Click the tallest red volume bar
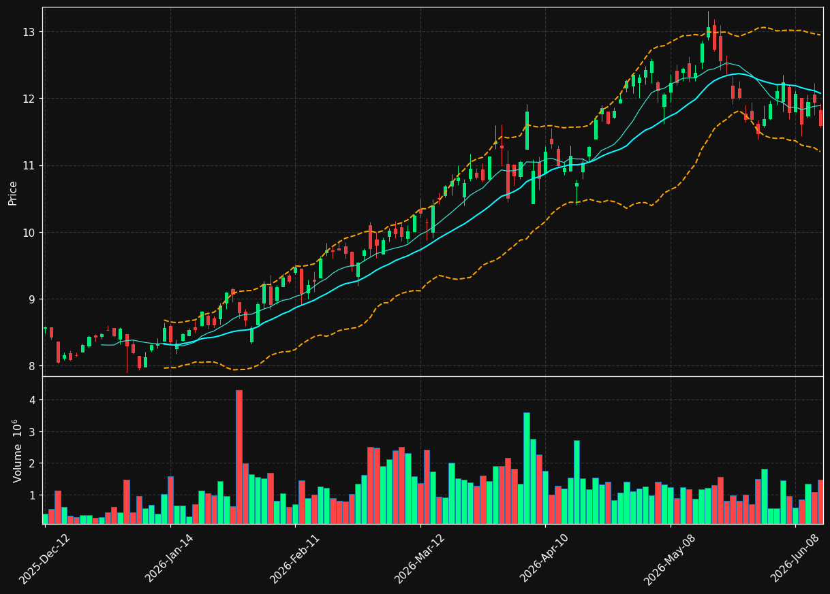Image resolution: width=830 pixels, height=594 pixels. (239, 457)
